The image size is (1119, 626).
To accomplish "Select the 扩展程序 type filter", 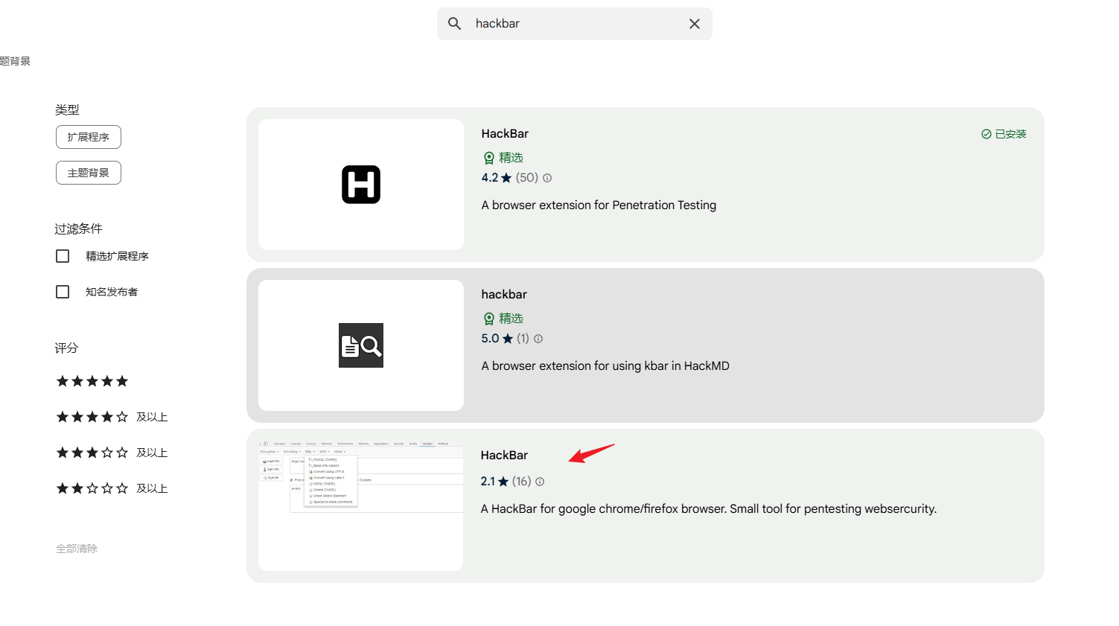I will click(x=89, y=137).
